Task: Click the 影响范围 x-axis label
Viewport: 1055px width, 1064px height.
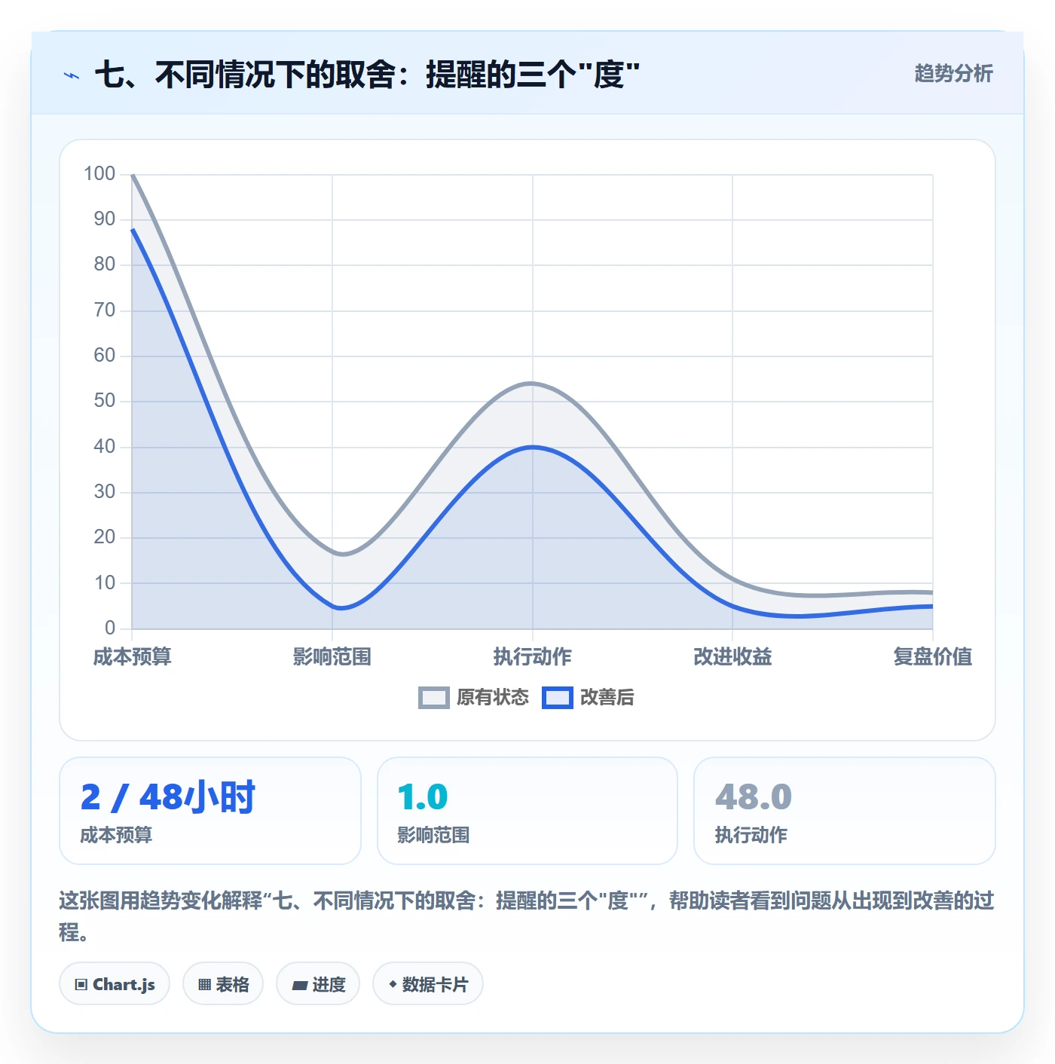Action: [332, 657]
